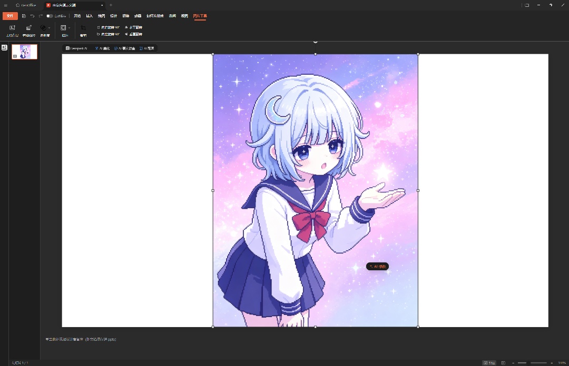This screenshot has width=569, height=366.
Task: Redo the last undone action
Action: tap(41, 16)
